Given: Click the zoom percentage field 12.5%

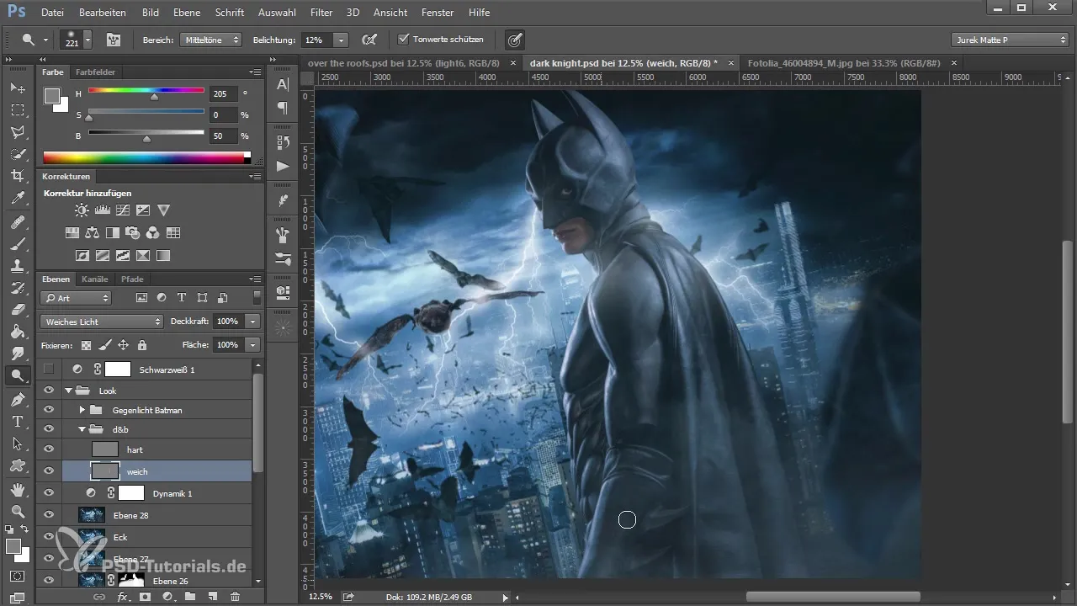Looking at the screenshot, I should pyautogui.click(x=321, y=597).
